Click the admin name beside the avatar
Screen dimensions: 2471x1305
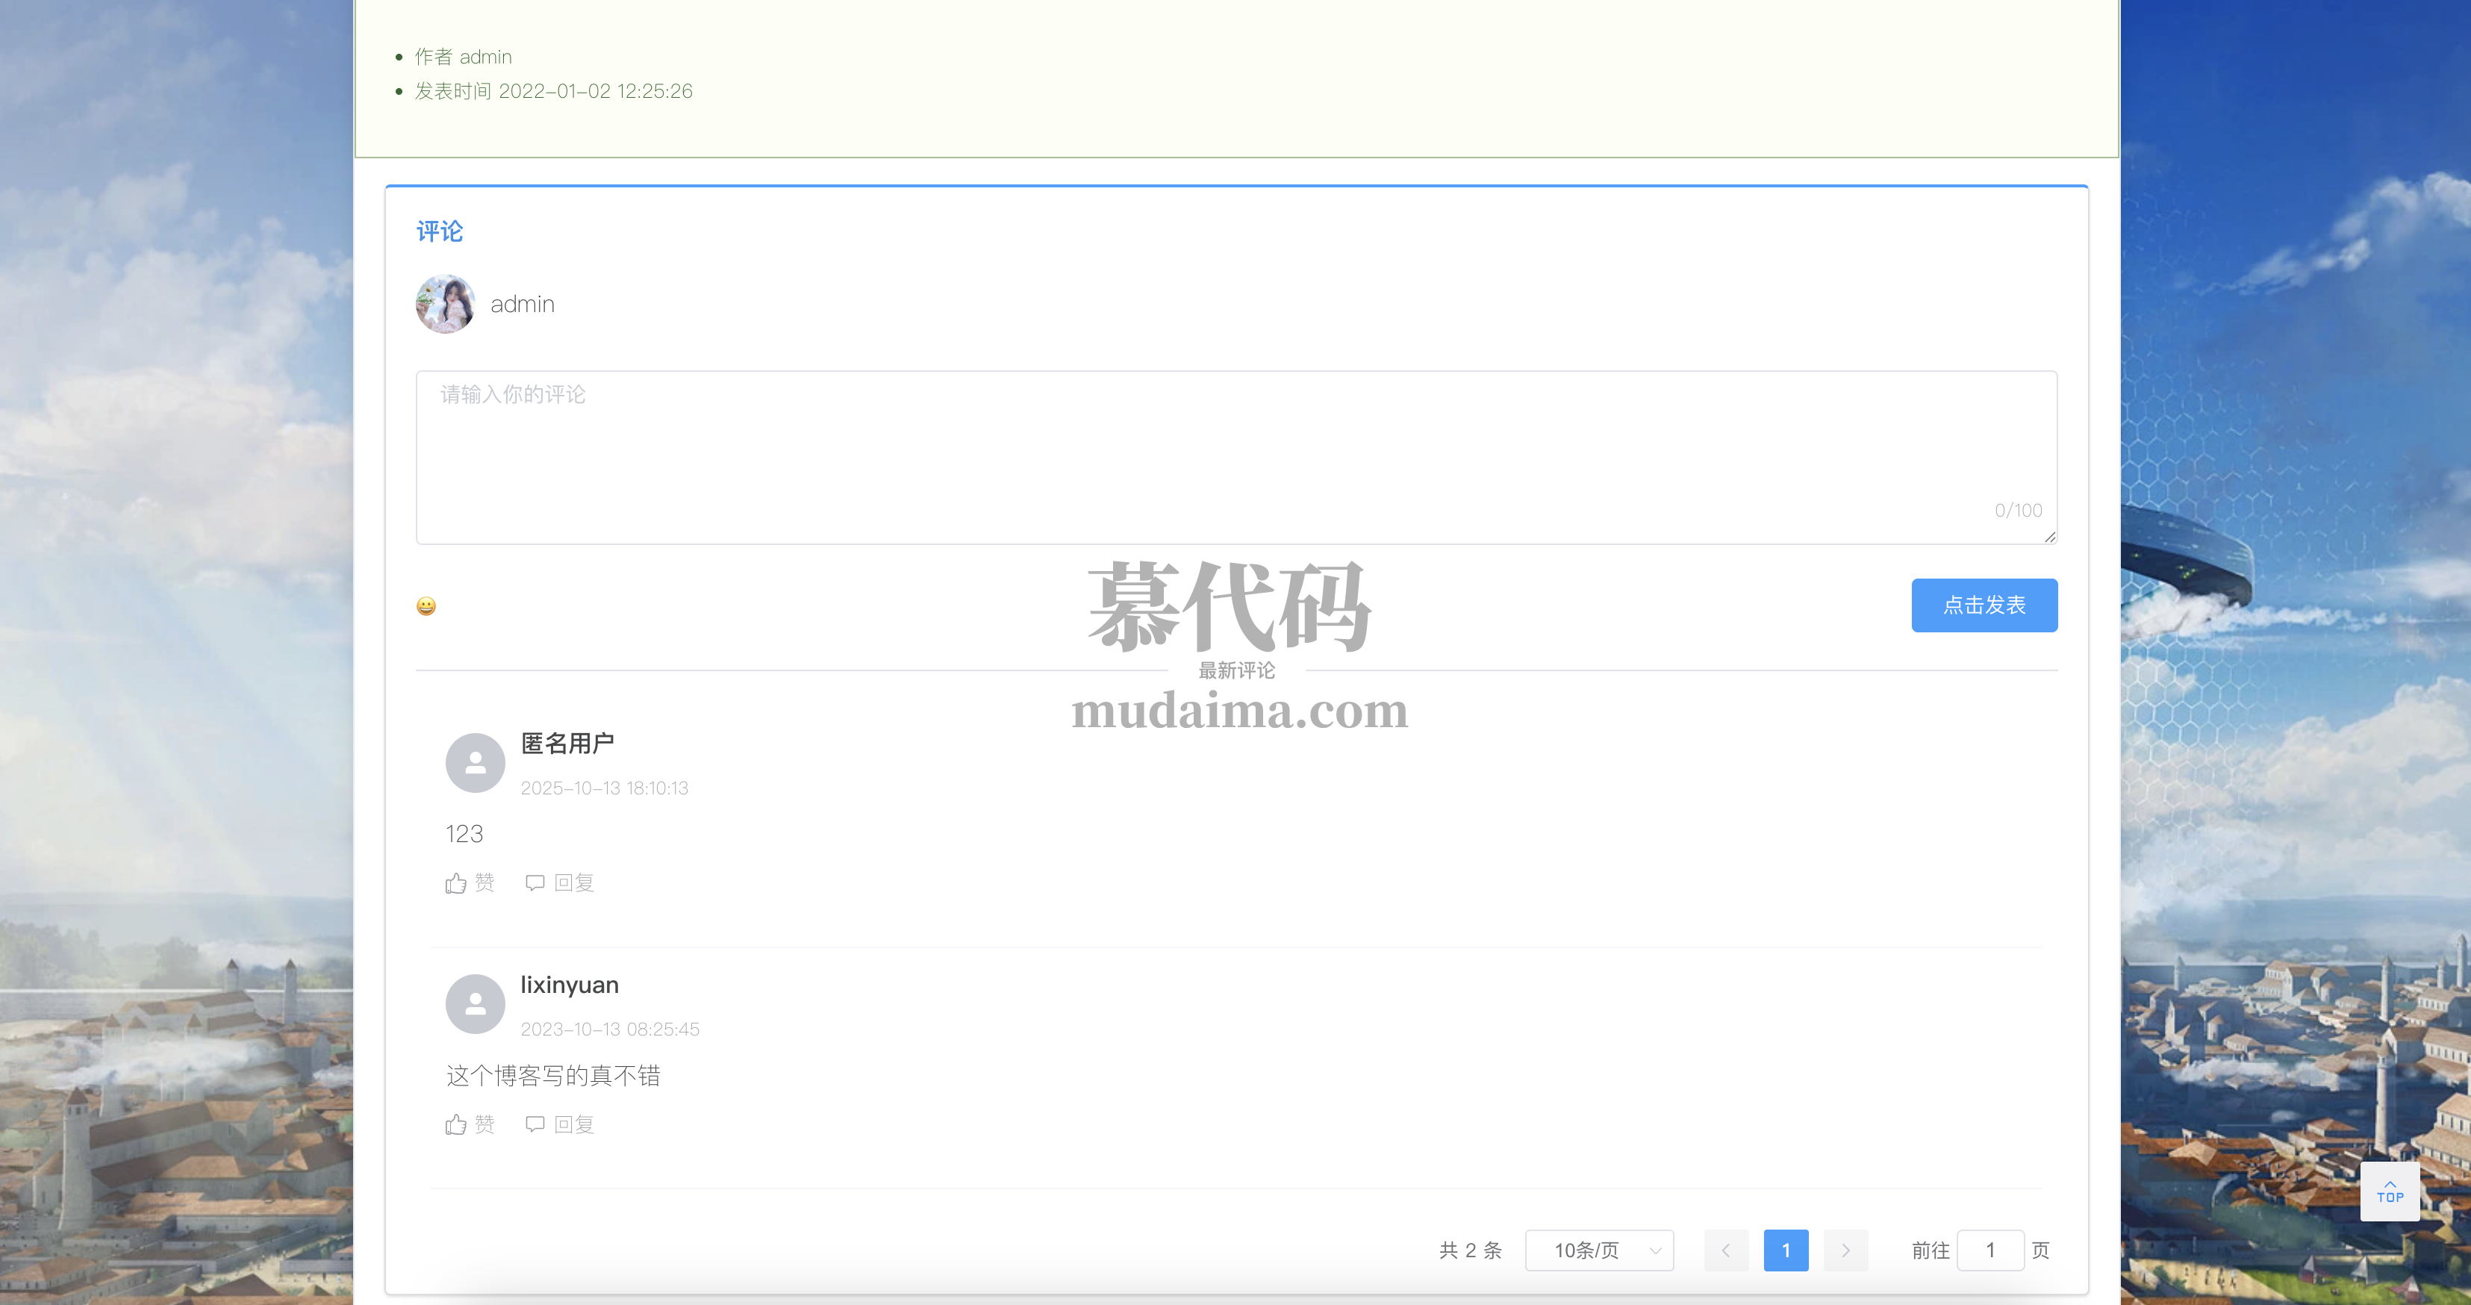(522, 304)
